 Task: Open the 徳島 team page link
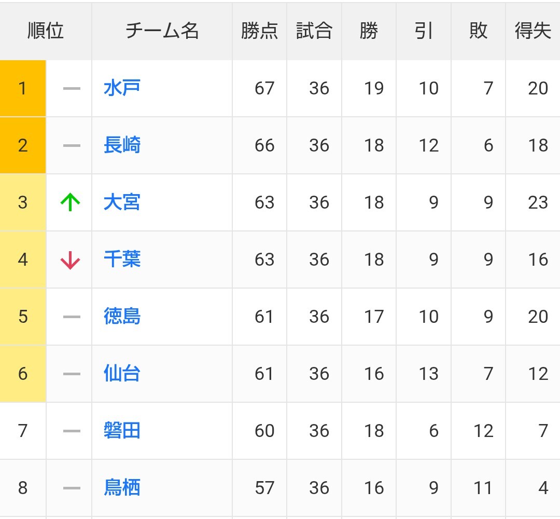122,317
